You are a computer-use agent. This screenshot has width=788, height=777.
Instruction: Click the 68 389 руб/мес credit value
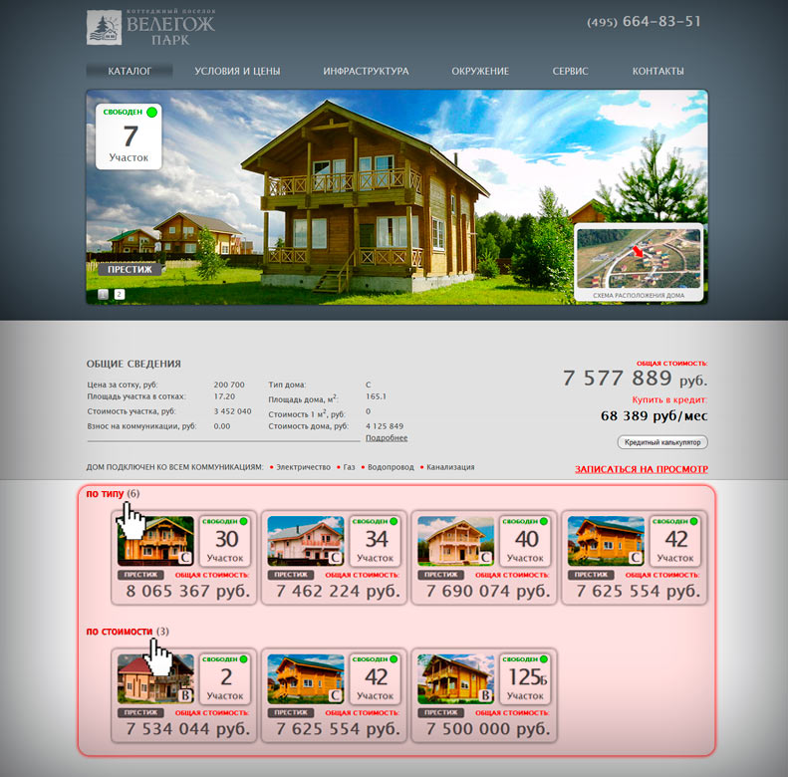654,416
